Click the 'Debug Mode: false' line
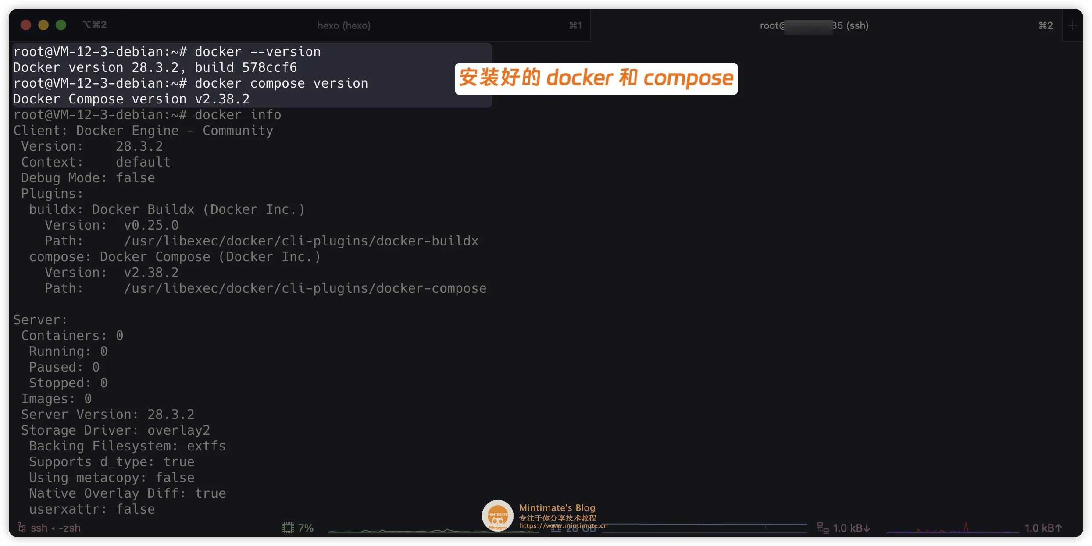 pos(88,178)
